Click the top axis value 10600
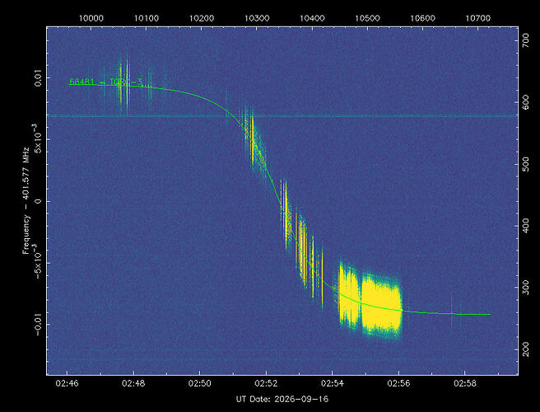540x412 pixels. 422,18
